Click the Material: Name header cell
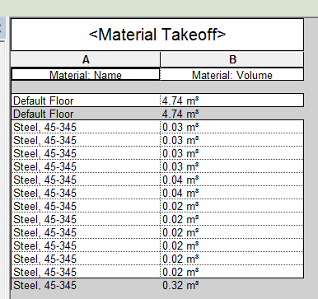The height and width of the screenshot is (299, 318). click(x=86, y=74)
